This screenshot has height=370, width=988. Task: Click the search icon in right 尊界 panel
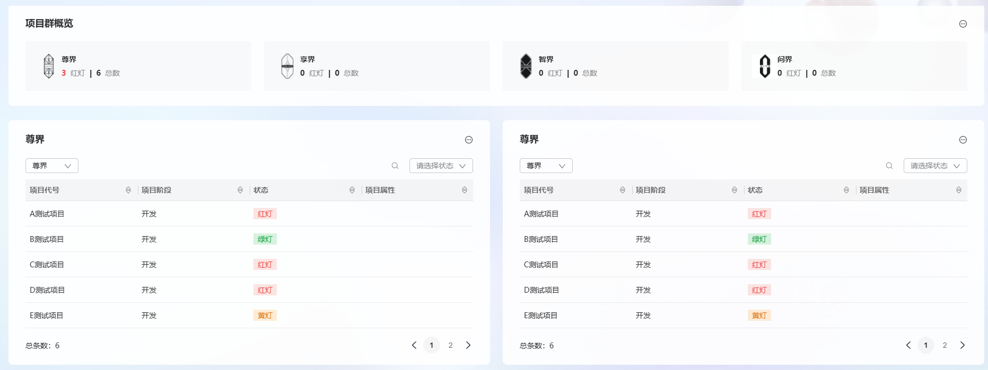pos(889,166)
